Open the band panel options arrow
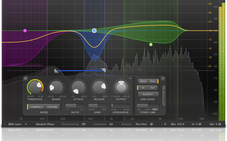This screenshot has height=141, width=227. (130, 79)
